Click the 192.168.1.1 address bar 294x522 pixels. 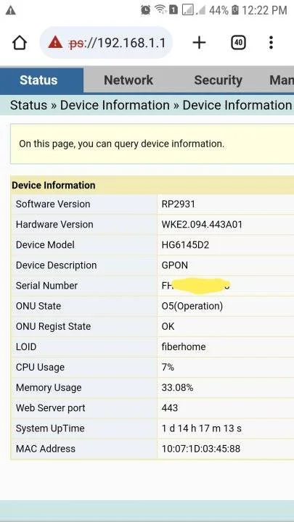tap(106, 43)
